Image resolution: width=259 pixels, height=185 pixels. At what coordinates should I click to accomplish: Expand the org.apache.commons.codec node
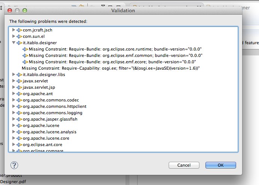pyautogui.click(x=14, y=100)
